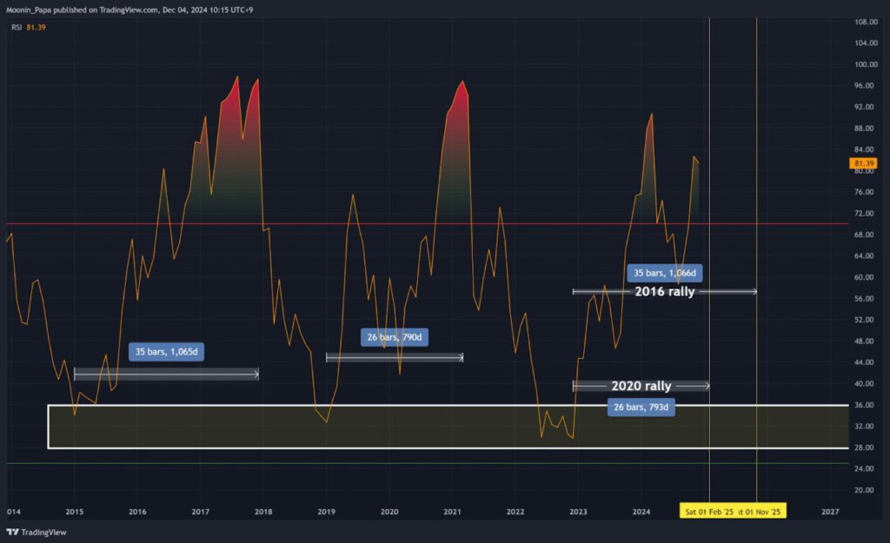Click the 2018 label on time axis
890x543 pixels.
pyautogui.click(x=263, y=512)
